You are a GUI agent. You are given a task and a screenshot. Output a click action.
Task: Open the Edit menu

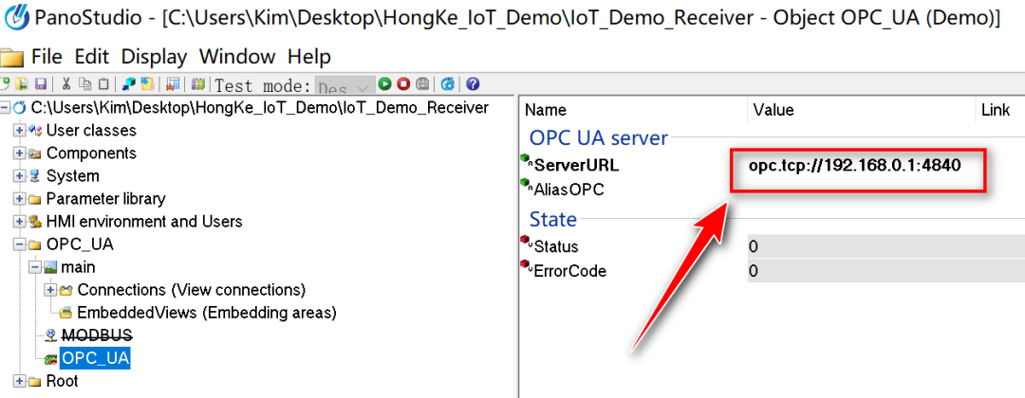click(x=91, y=57)
